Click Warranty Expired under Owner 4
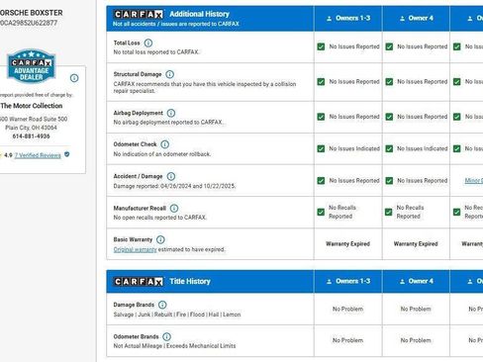 pos(416,244)
